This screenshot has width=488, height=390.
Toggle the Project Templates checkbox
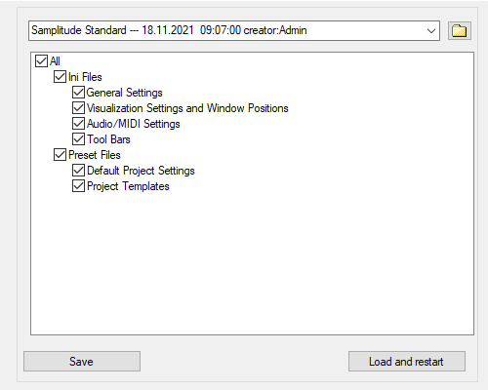point(78,186)
